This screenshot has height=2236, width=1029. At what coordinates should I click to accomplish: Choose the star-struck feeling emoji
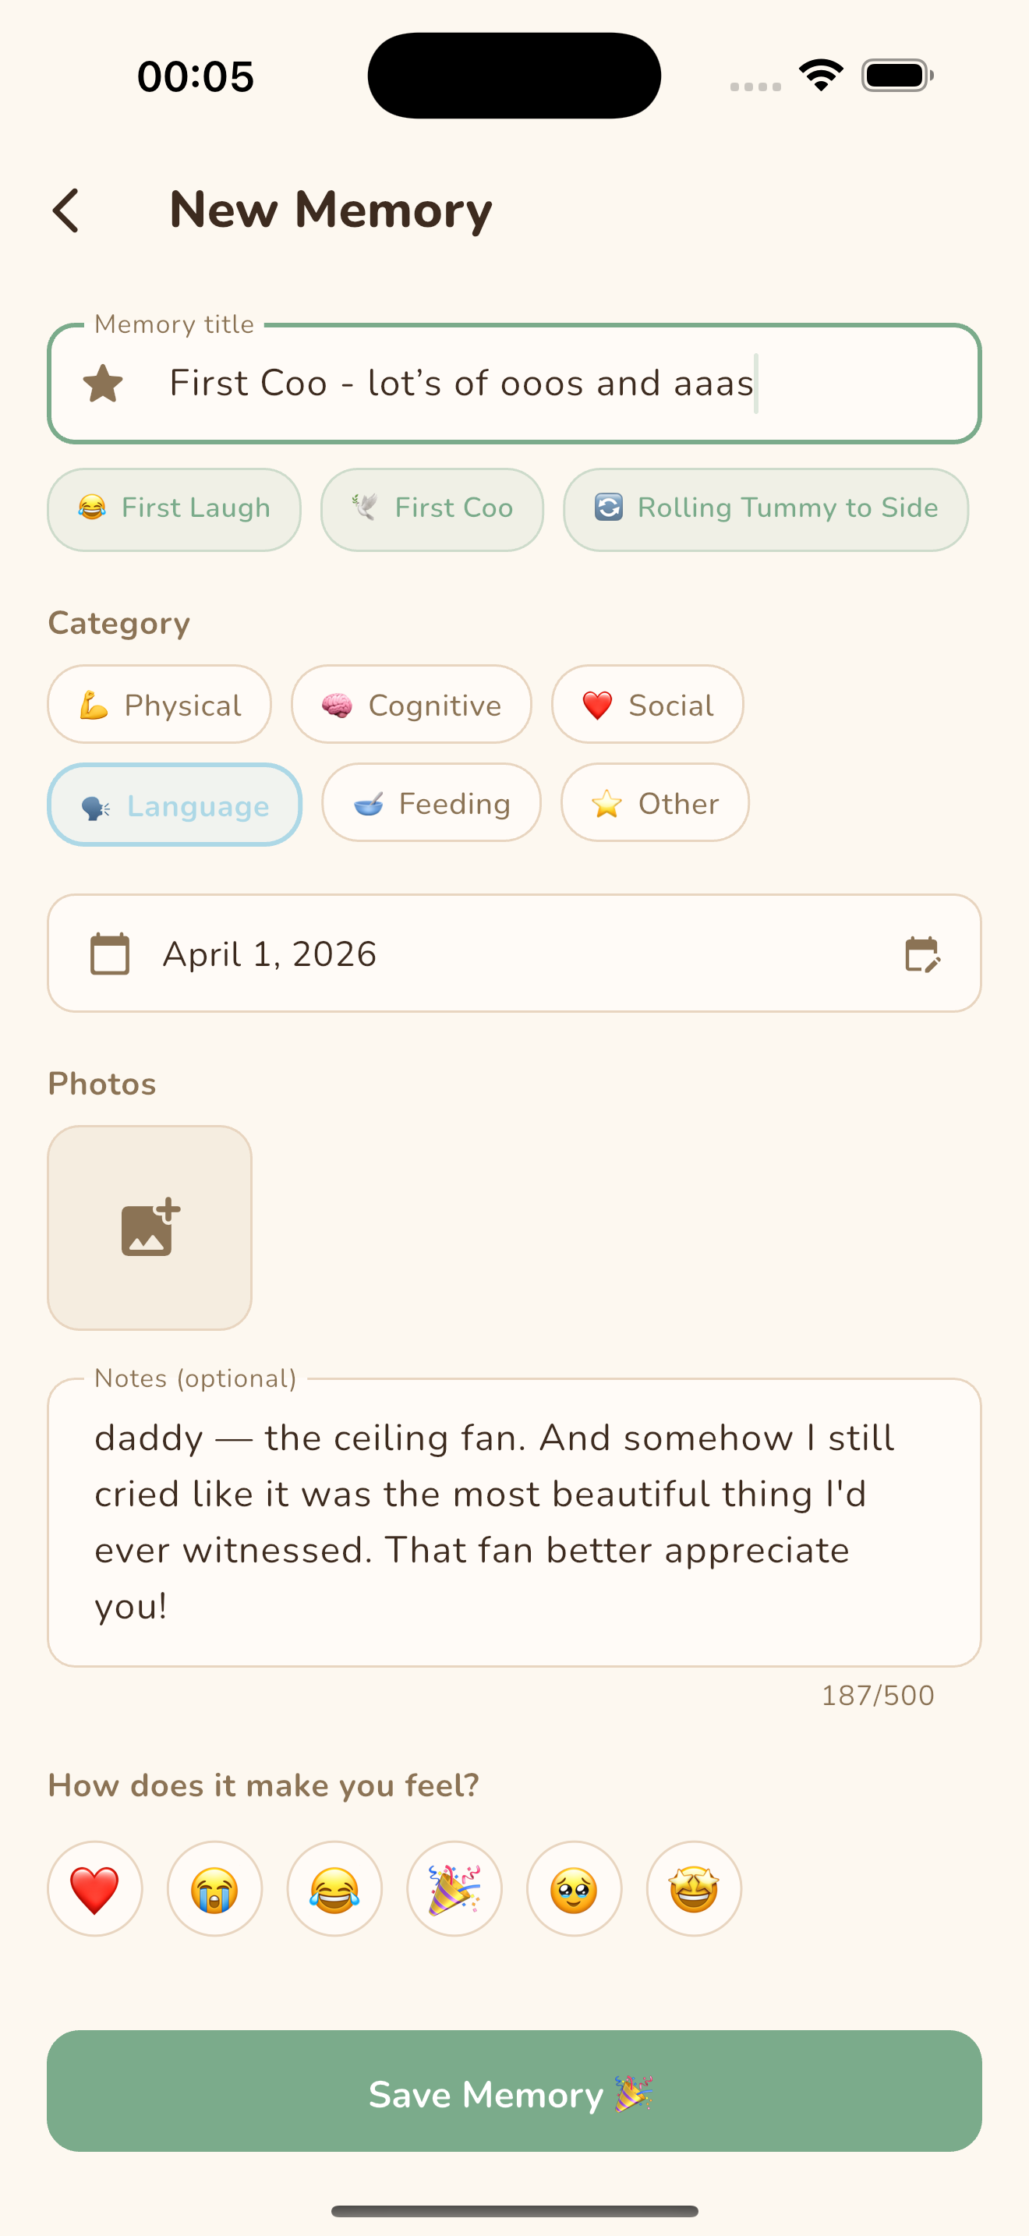(693, 1889)
